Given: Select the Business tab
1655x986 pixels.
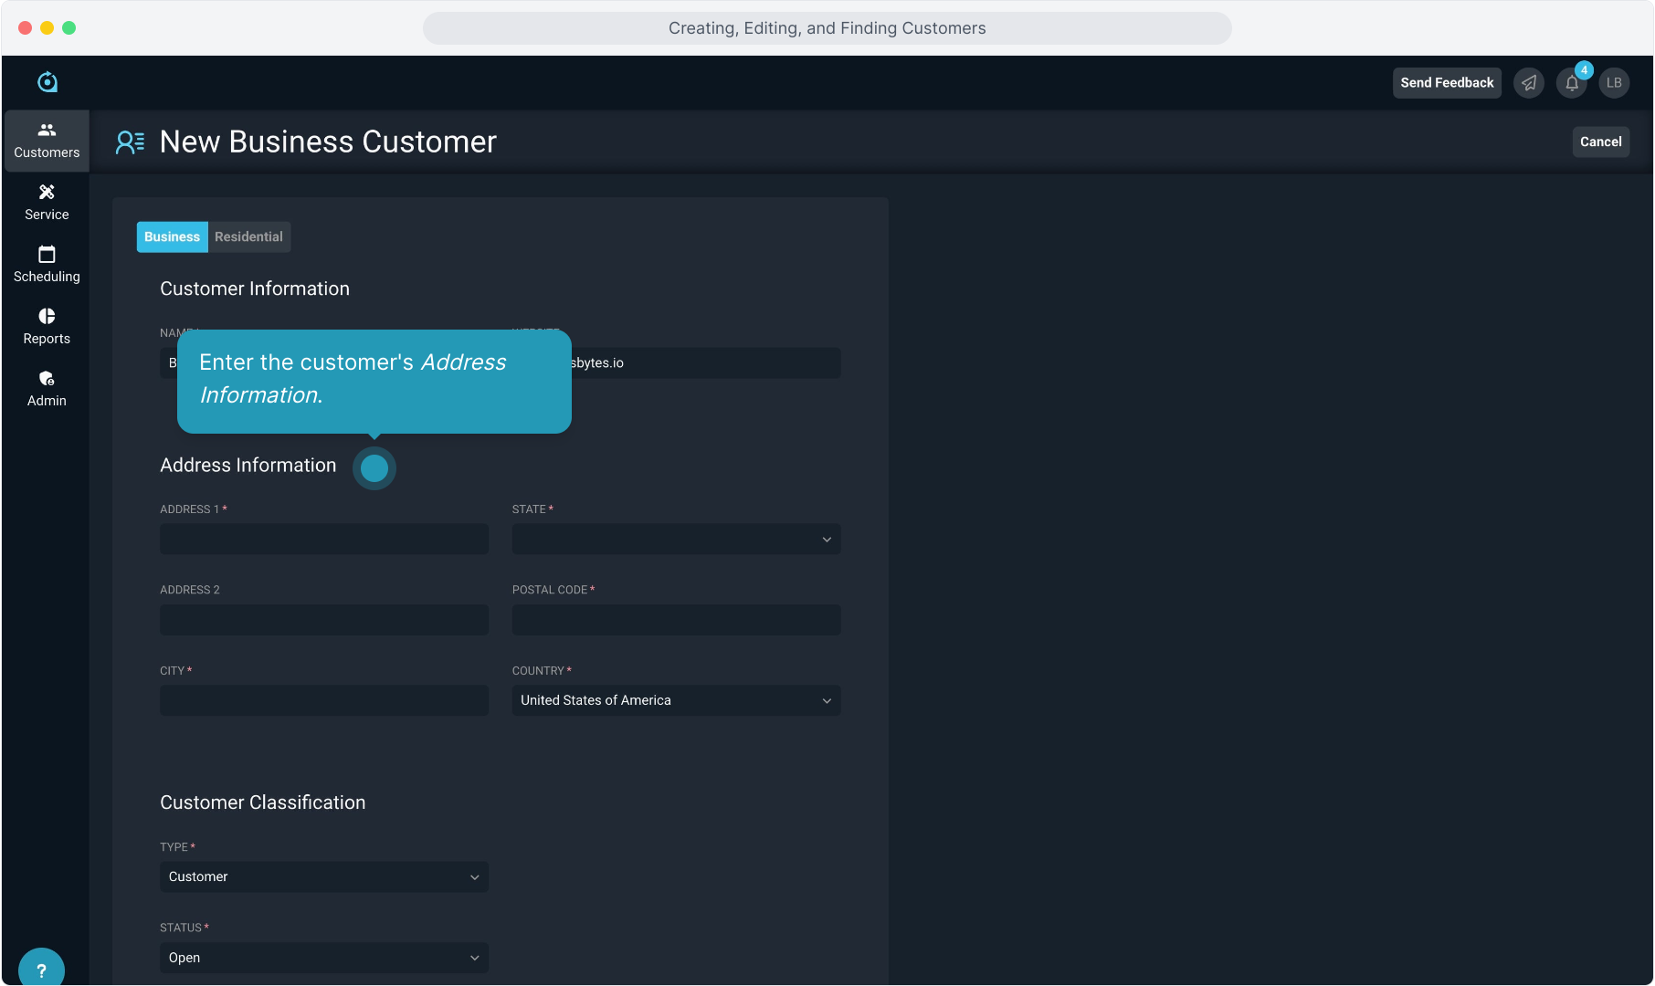Looking at the screenshot, I should [x=172, y=236].
